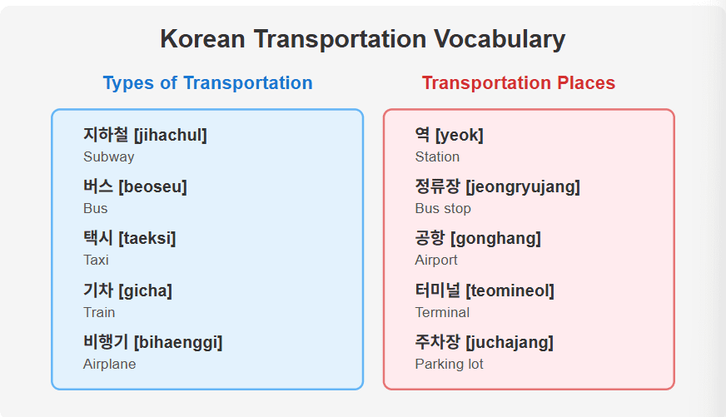Click the 택시 [taeksi] vocabulary term
Image resolution: width=726 pixels, height=417 pixels.
pyautogui.click(x=129, y=238)
